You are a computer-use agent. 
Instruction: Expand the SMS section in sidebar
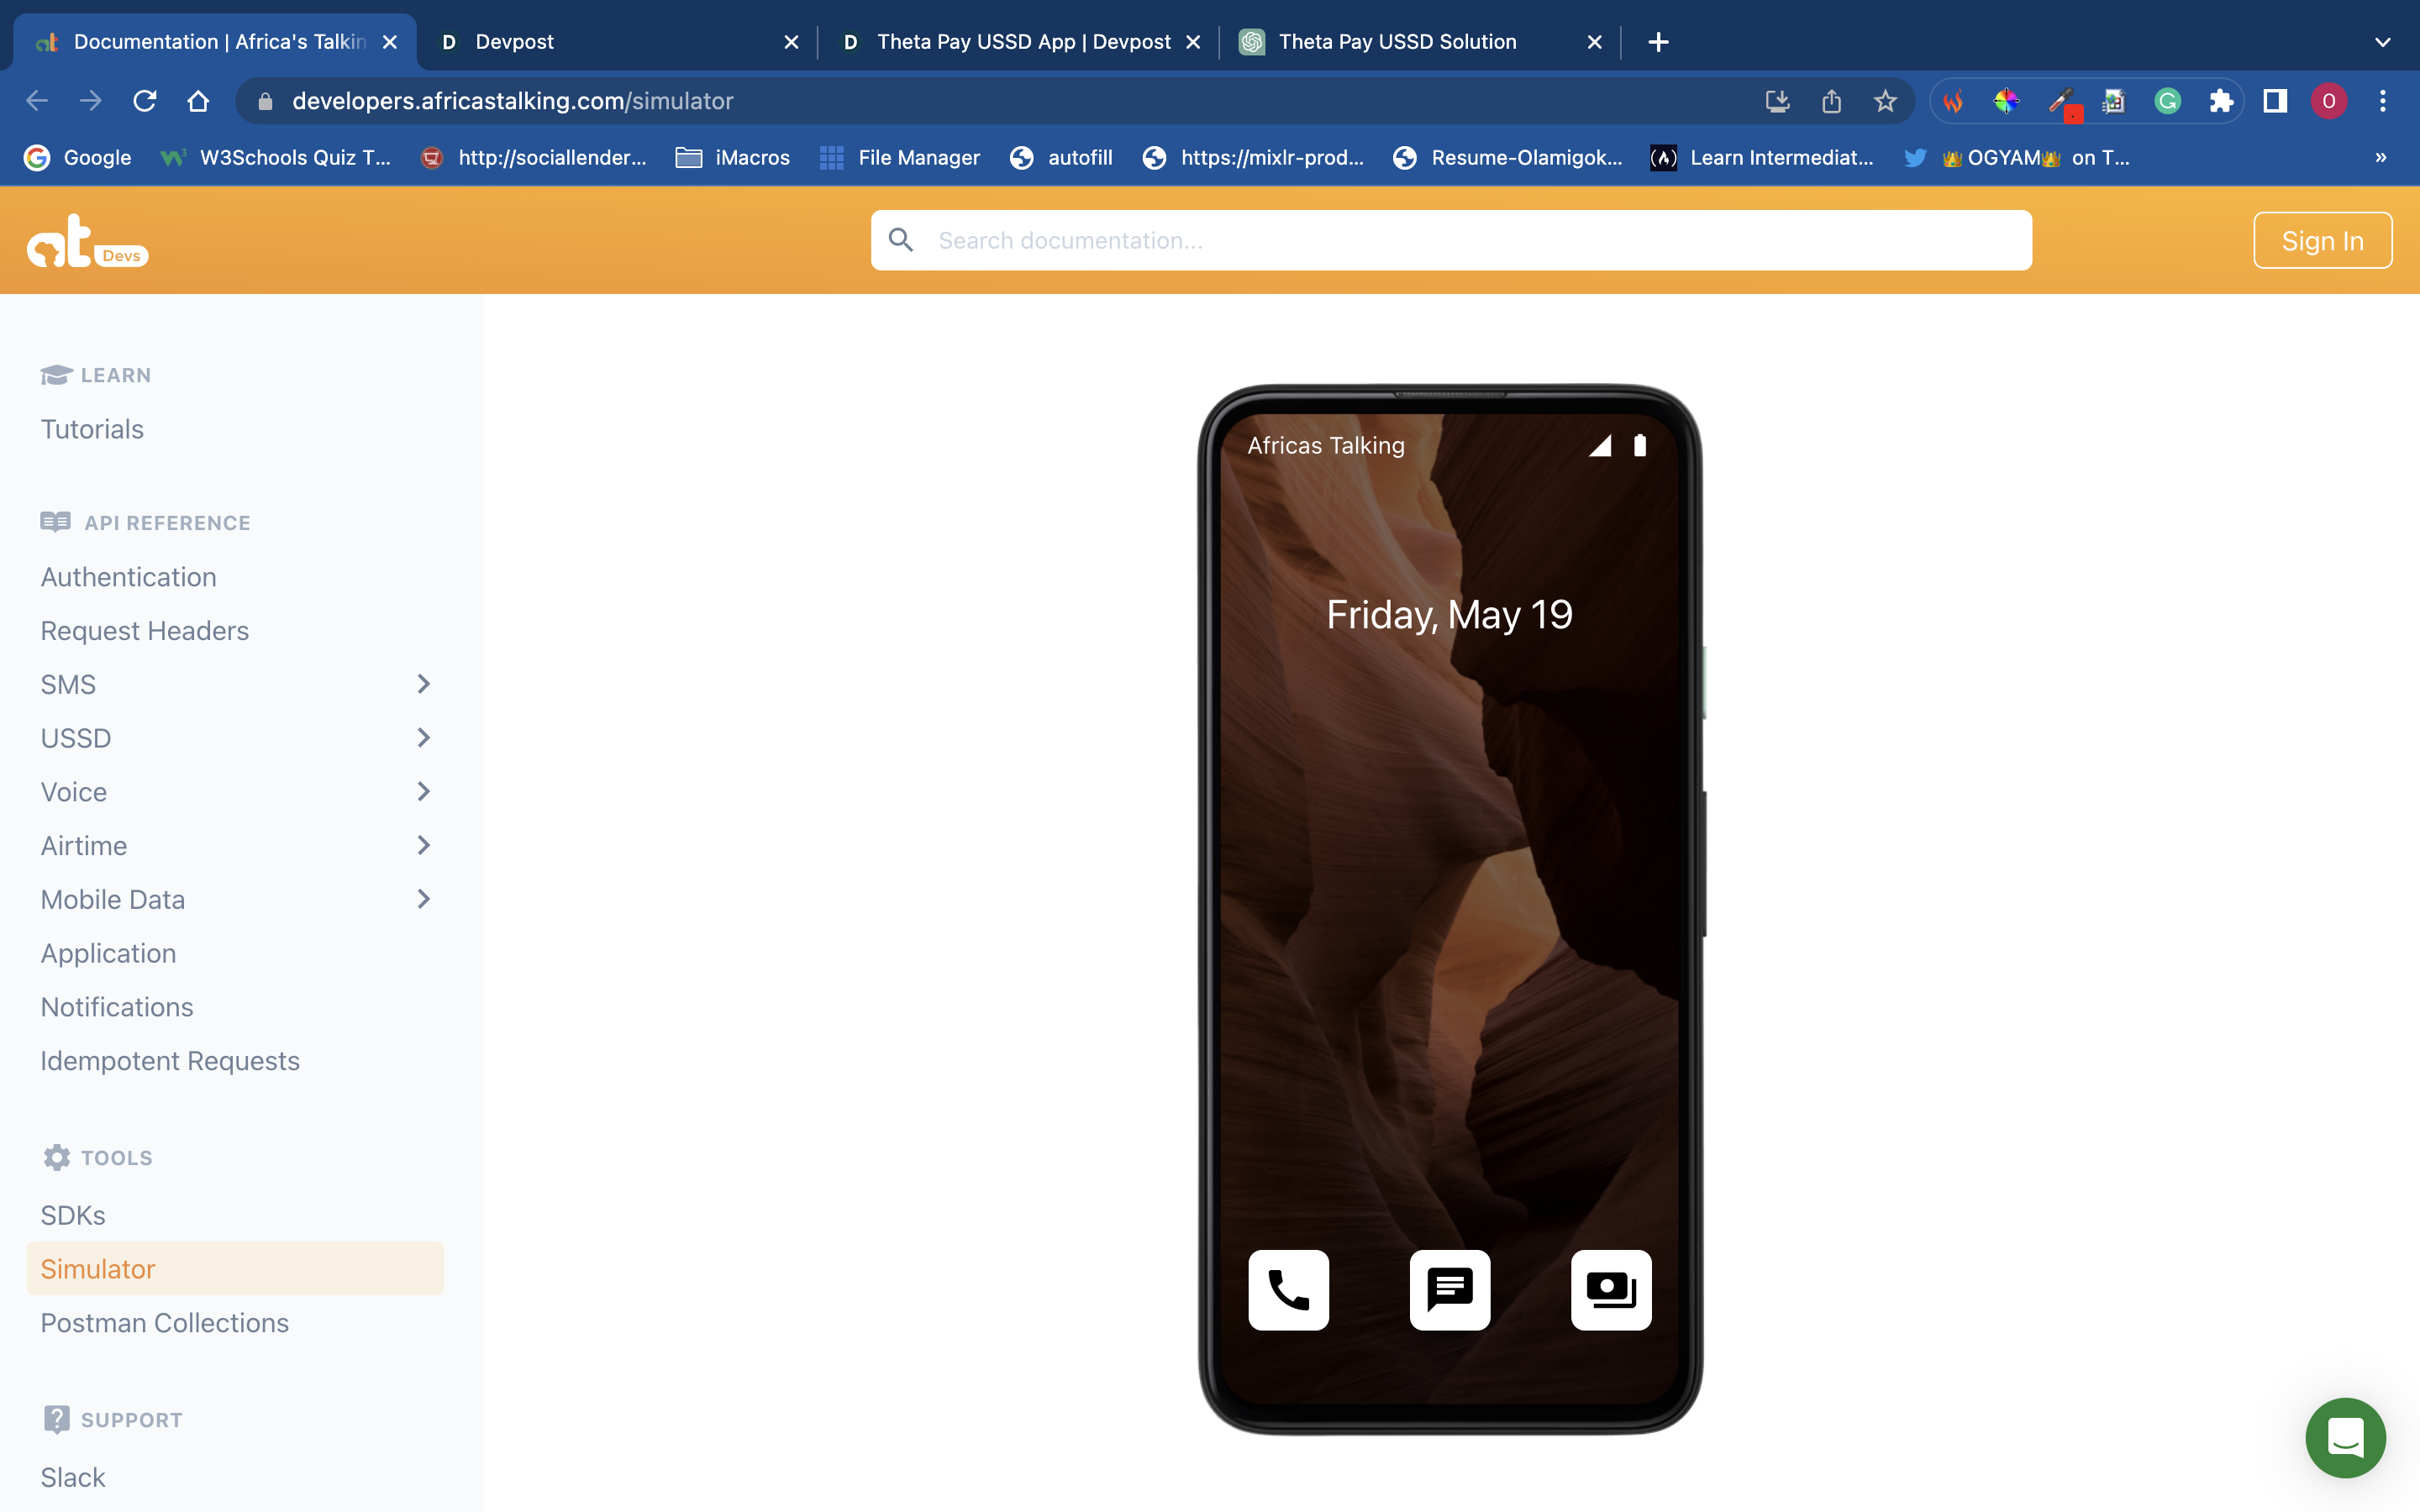pyautogui.click(x=423, y=684)
